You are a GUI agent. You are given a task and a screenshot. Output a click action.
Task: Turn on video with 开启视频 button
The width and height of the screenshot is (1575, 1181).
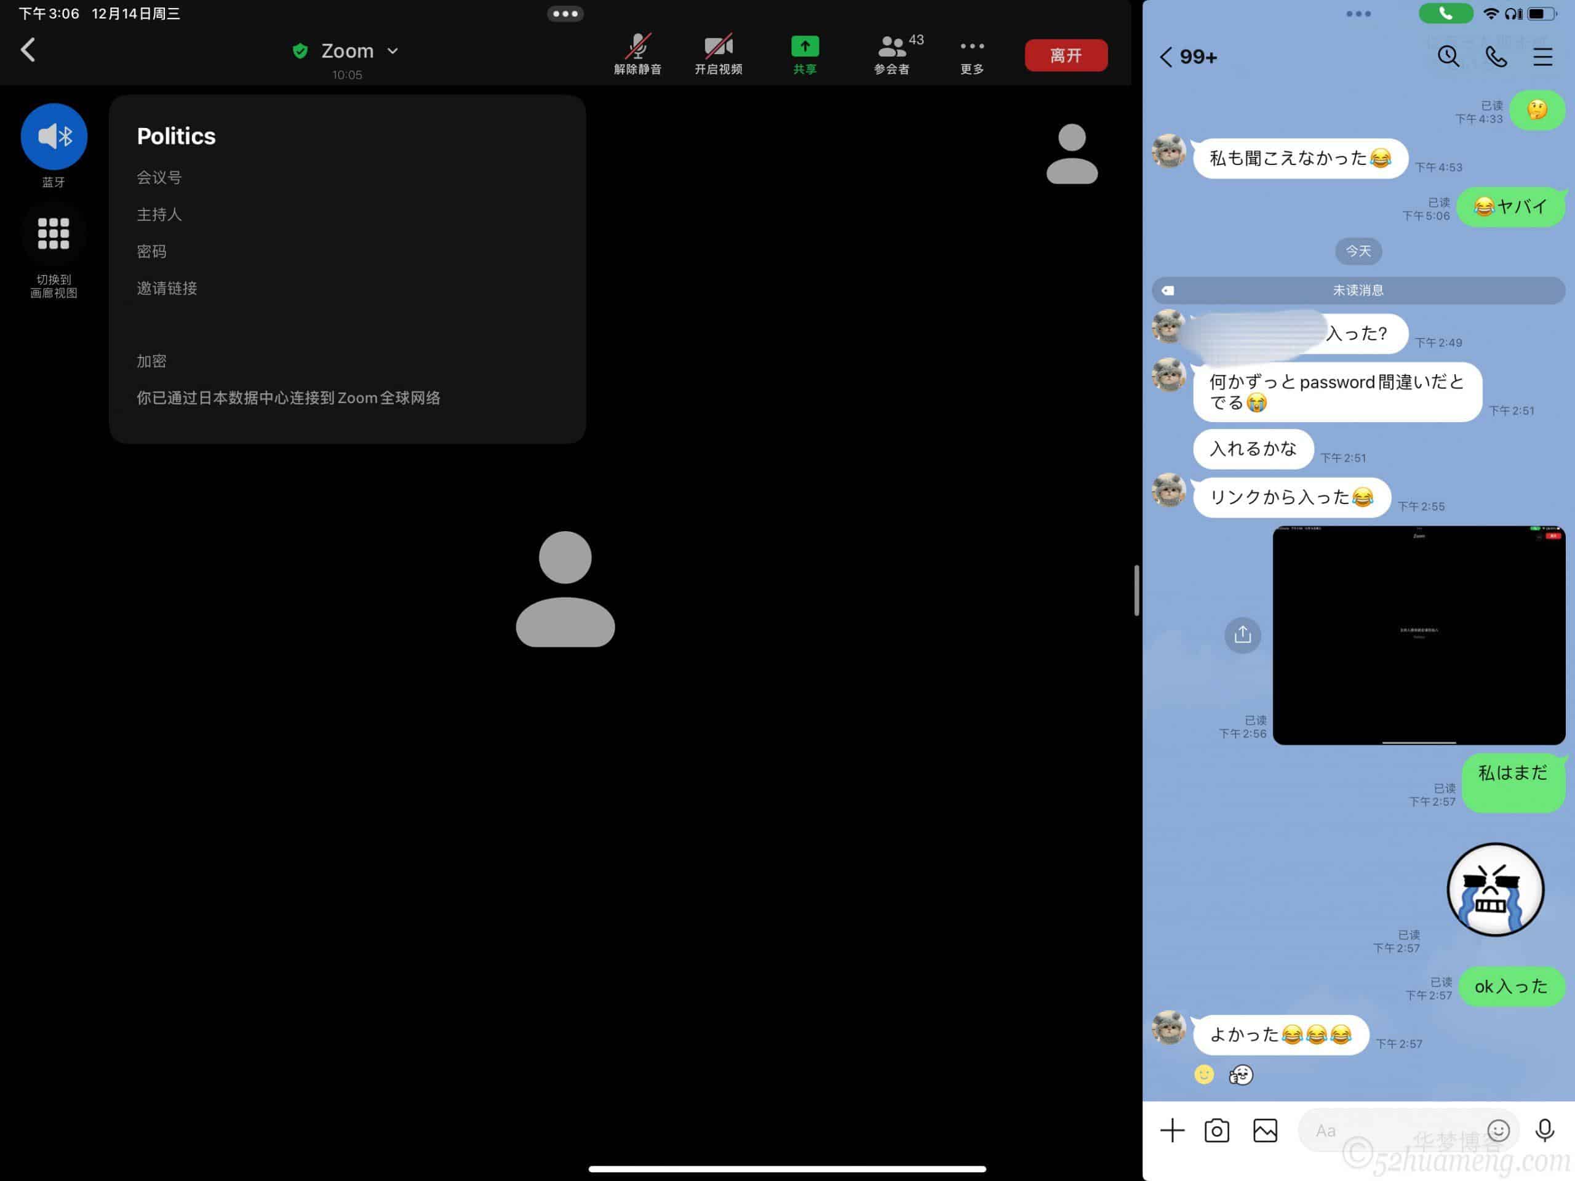click(x=718, y=54)
